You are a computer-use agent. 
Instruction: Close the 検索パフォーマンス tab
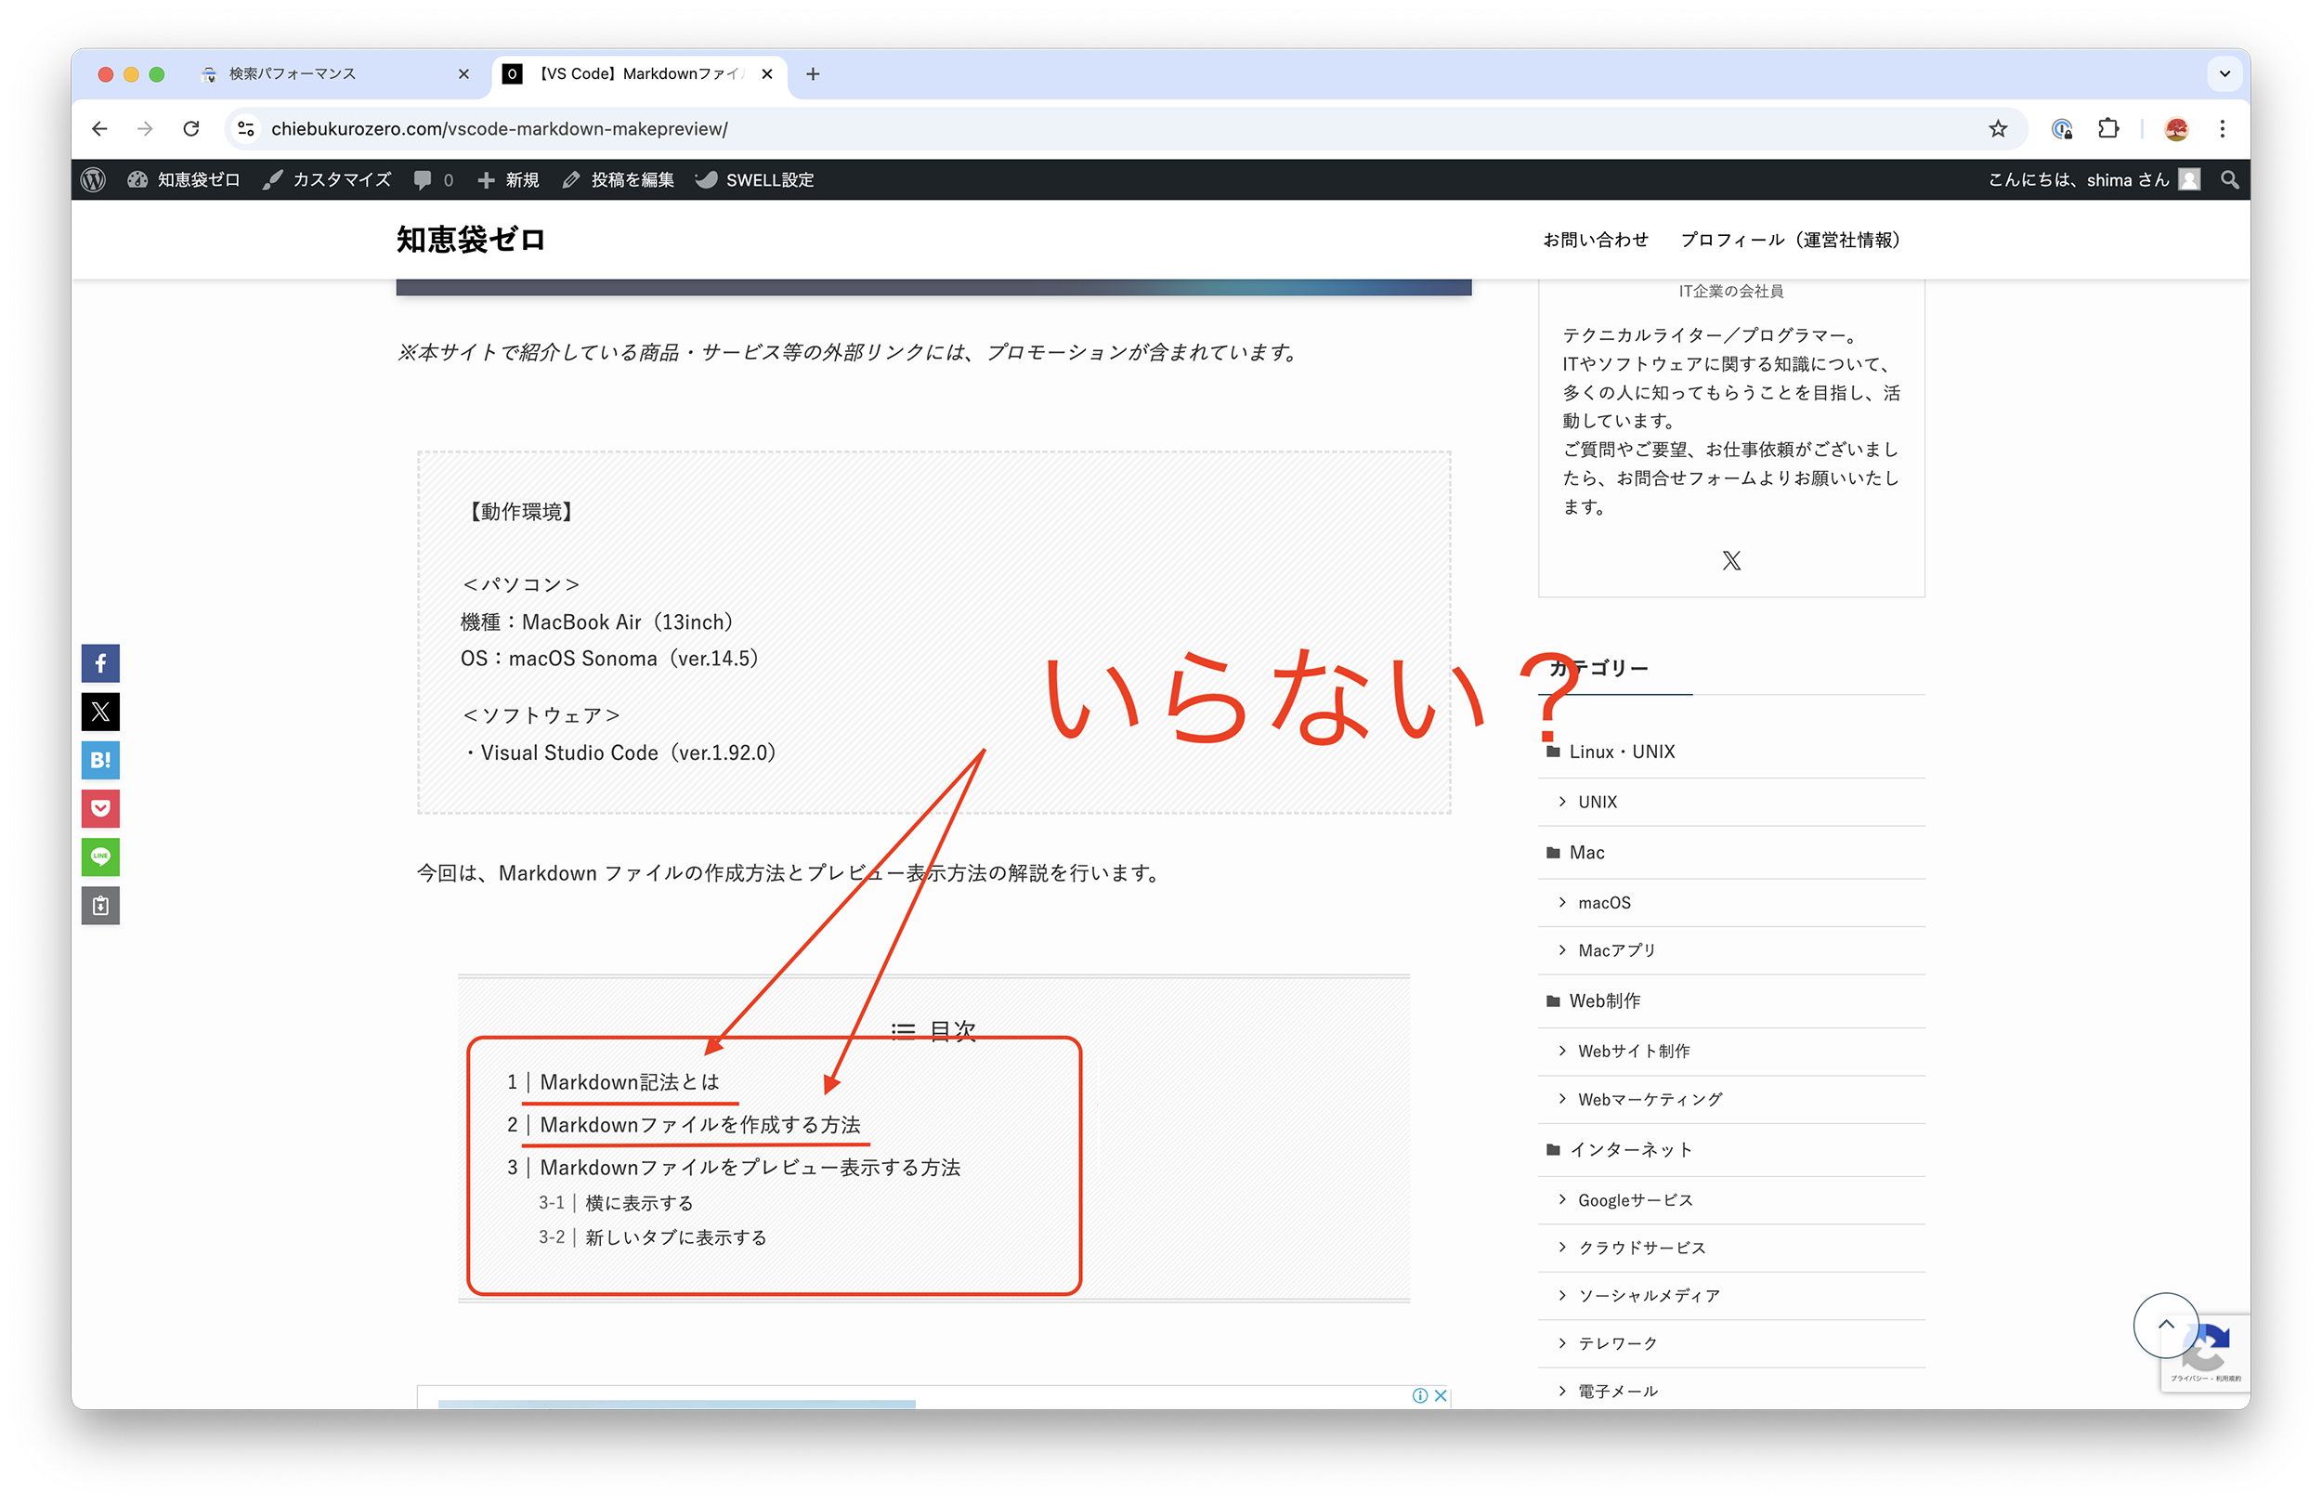point(463,74)
